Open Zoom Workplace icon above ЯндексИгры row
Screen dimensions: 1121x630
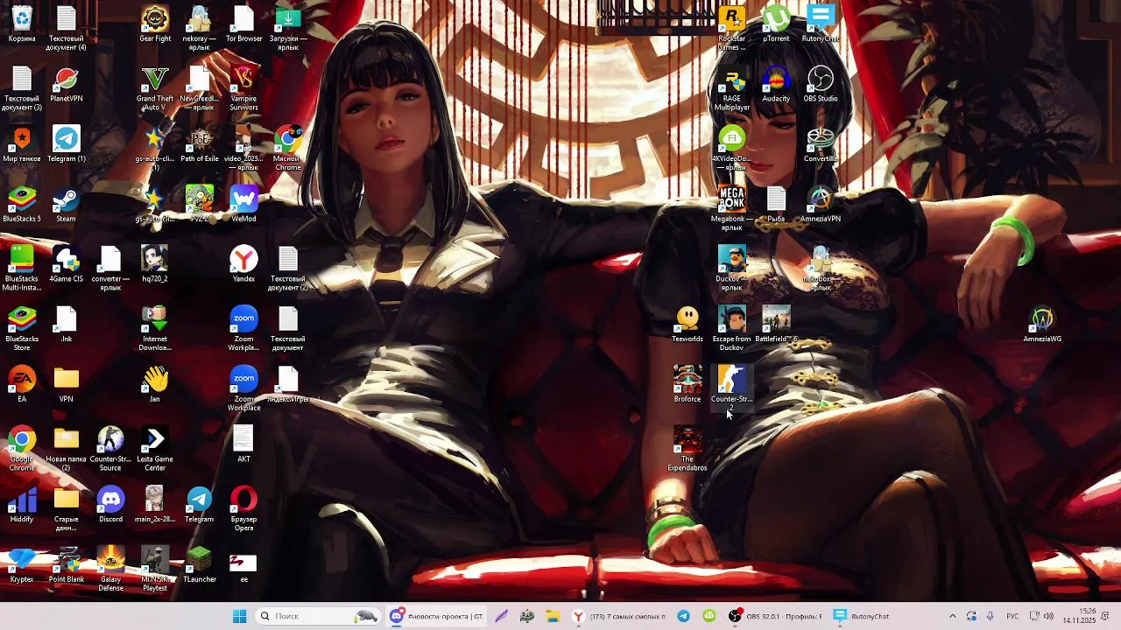[243, 329]
